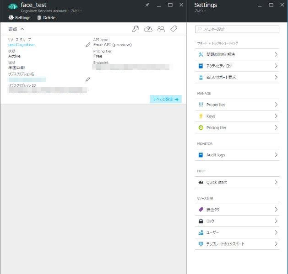
Task: Select the 米国西部 location text
Action: [16, 68]
